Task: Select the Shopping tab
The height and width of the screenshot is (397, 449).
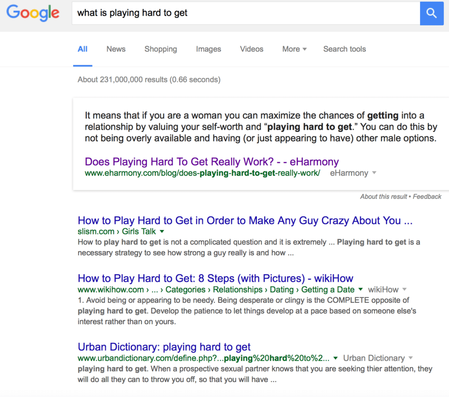Action: pos(160,49)
